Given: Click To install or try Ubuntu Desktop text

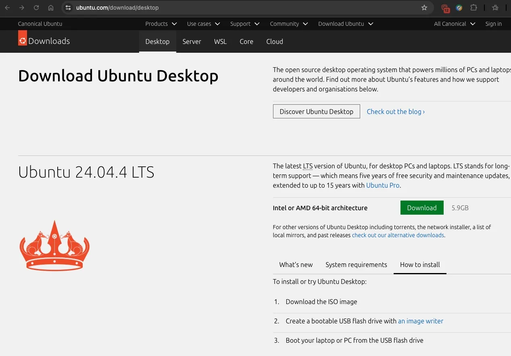Looking at the screenshot, I should point(320,281).
